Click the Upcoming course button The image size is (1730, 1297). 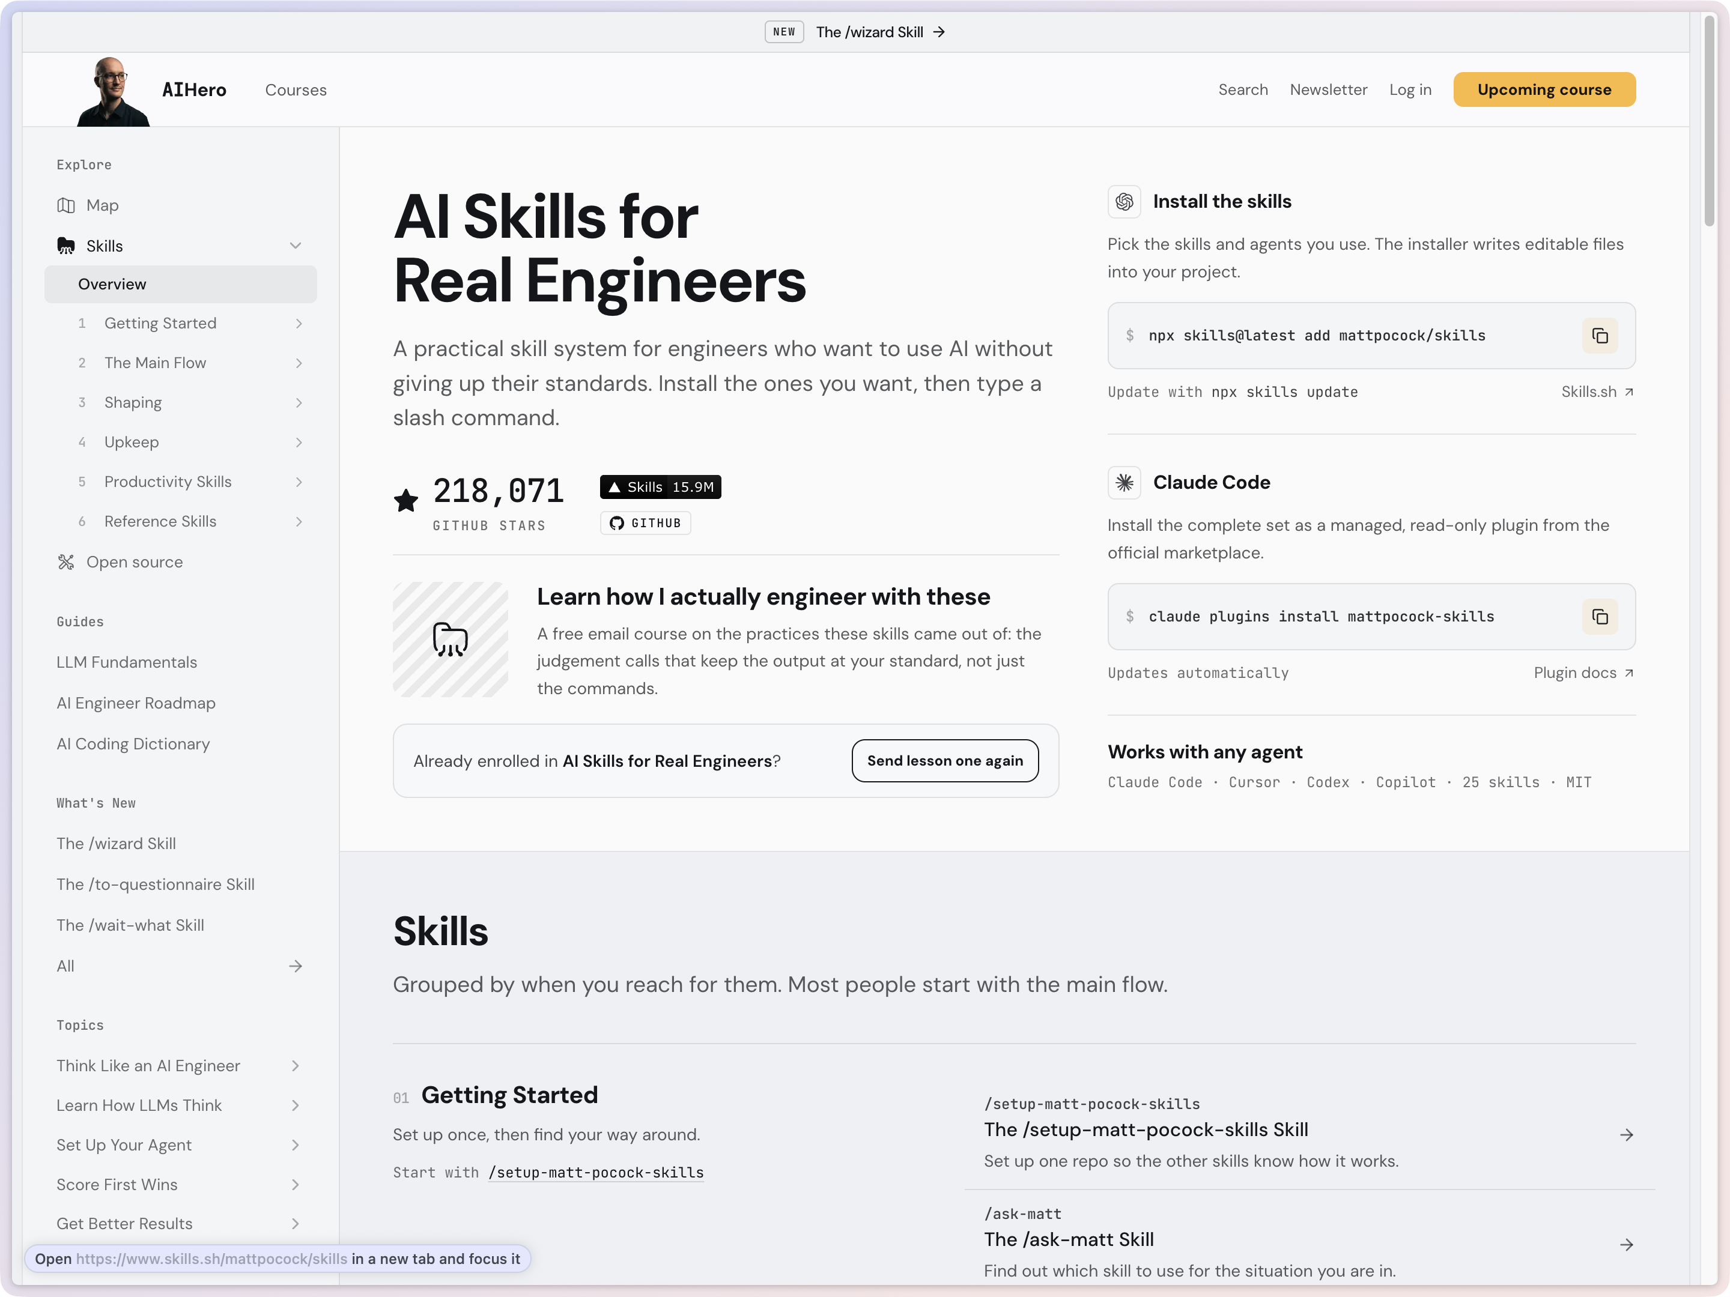coord(1544,90)
